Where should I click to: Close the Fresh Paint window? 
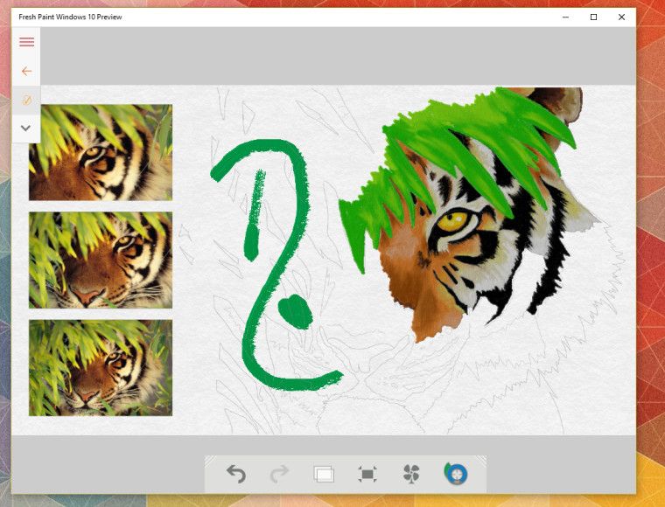point(621,17)
